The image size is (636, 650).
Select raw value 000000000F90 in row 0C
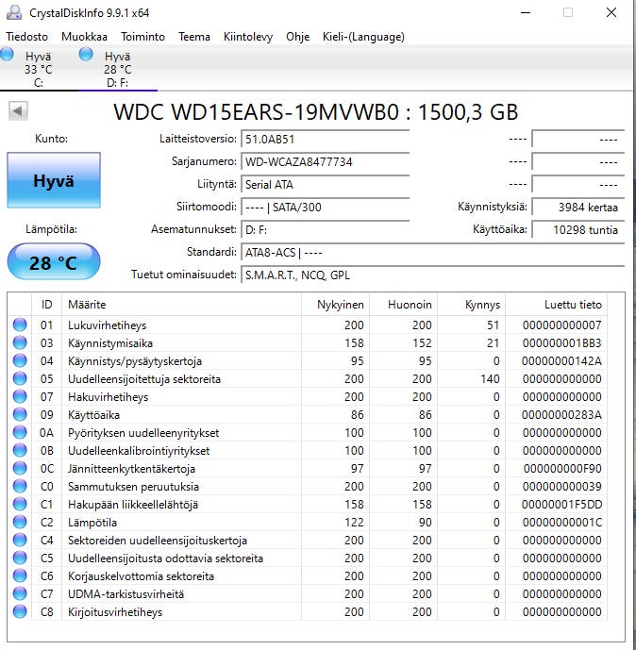[561, 469]
